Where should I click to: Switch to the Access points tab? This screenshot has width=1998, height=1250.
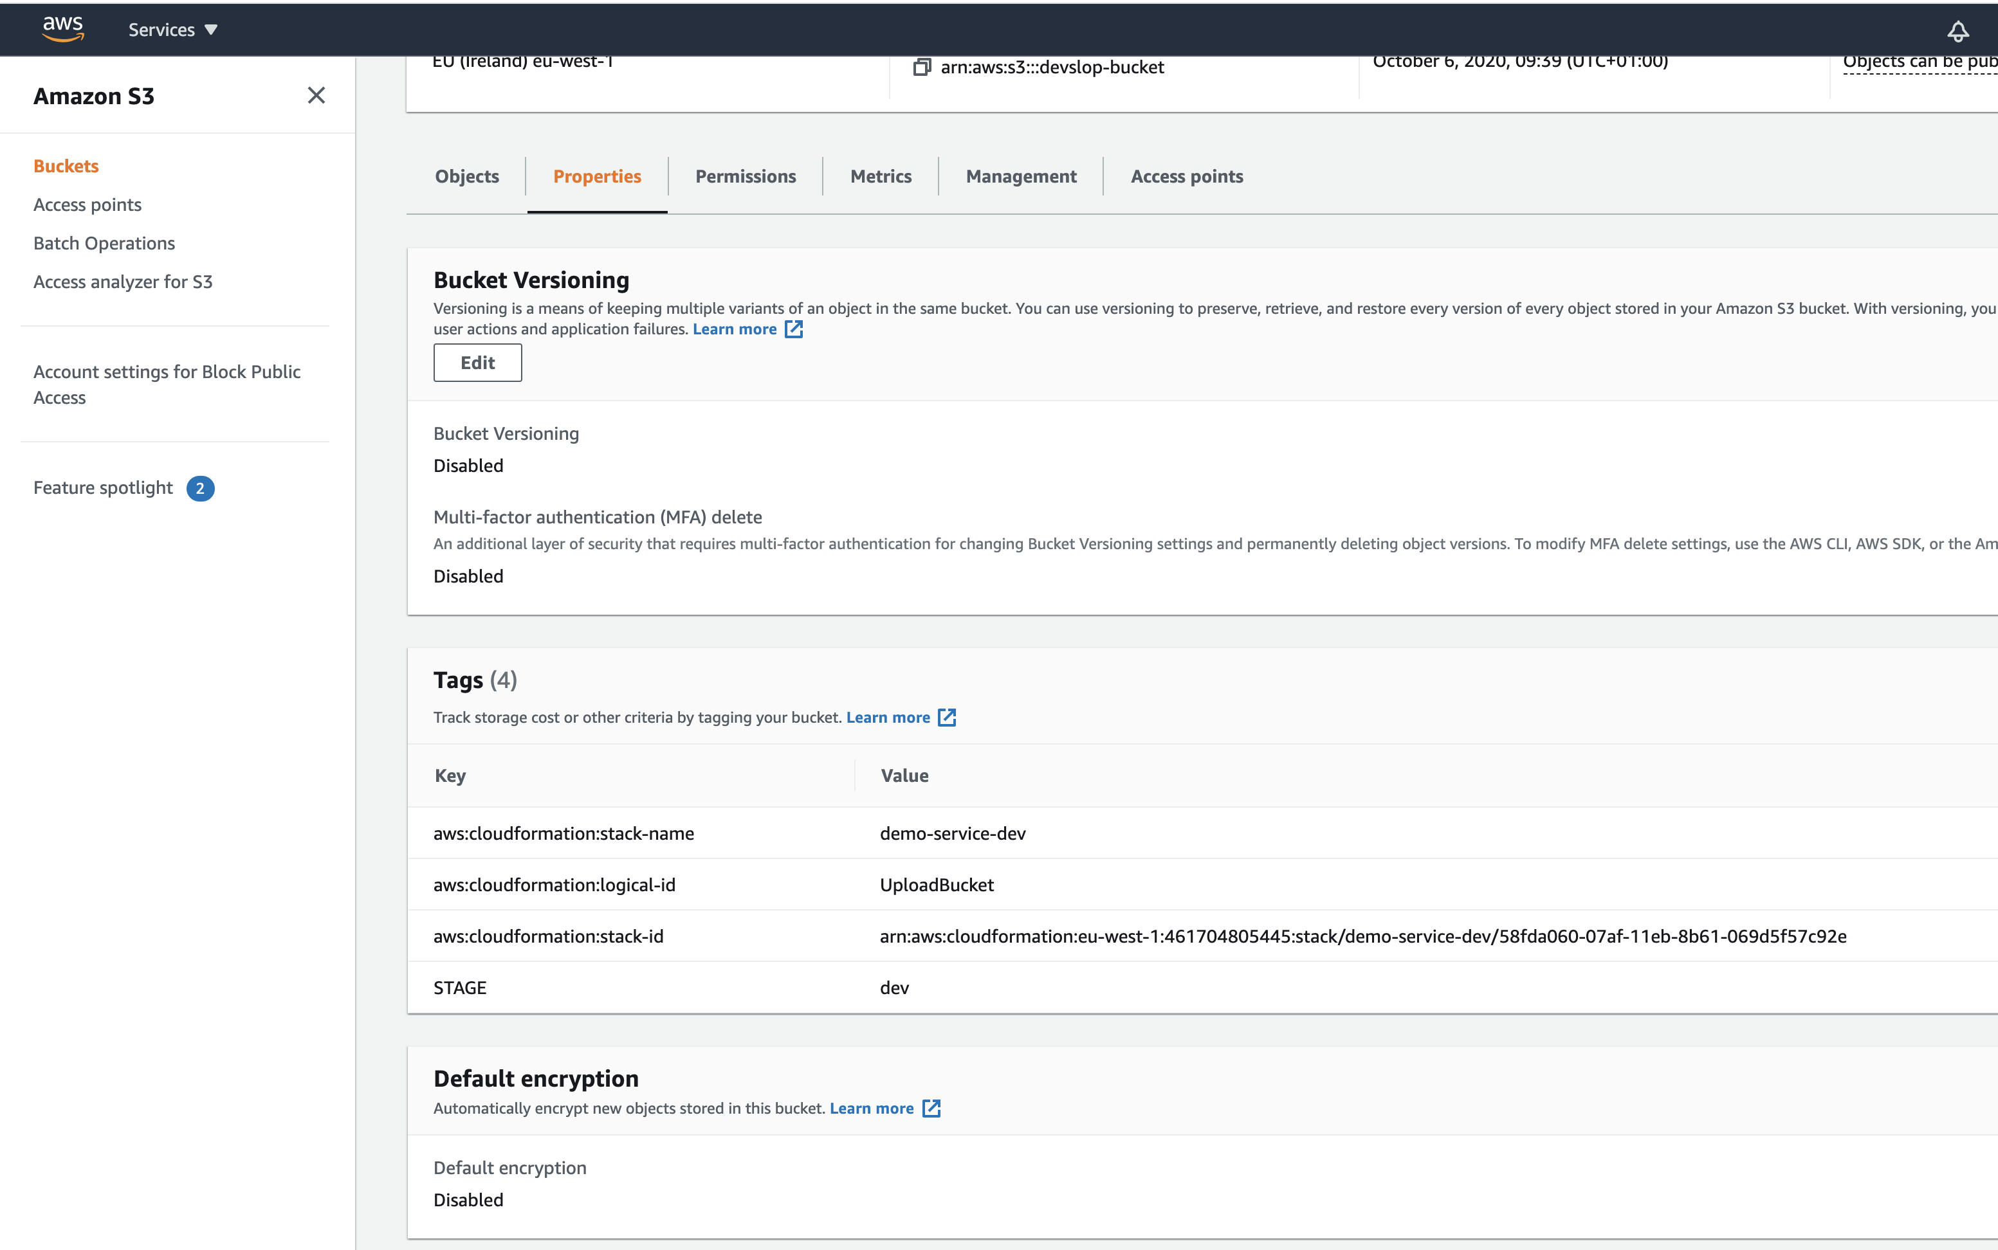pos(1187,176)
